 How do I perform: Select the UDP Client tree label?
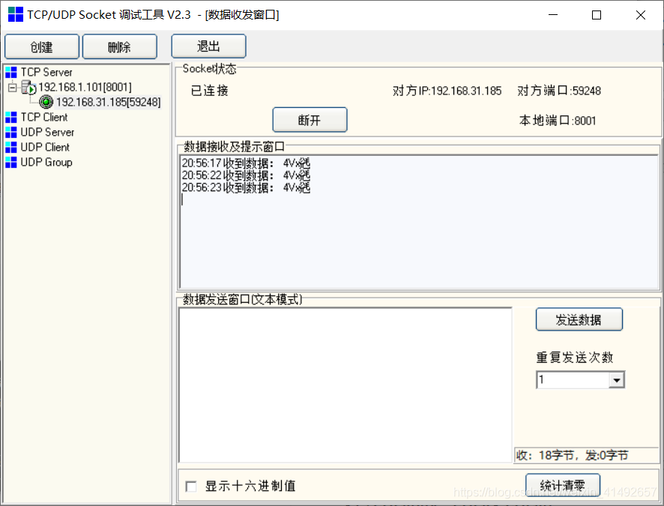(x=45, y=147)
